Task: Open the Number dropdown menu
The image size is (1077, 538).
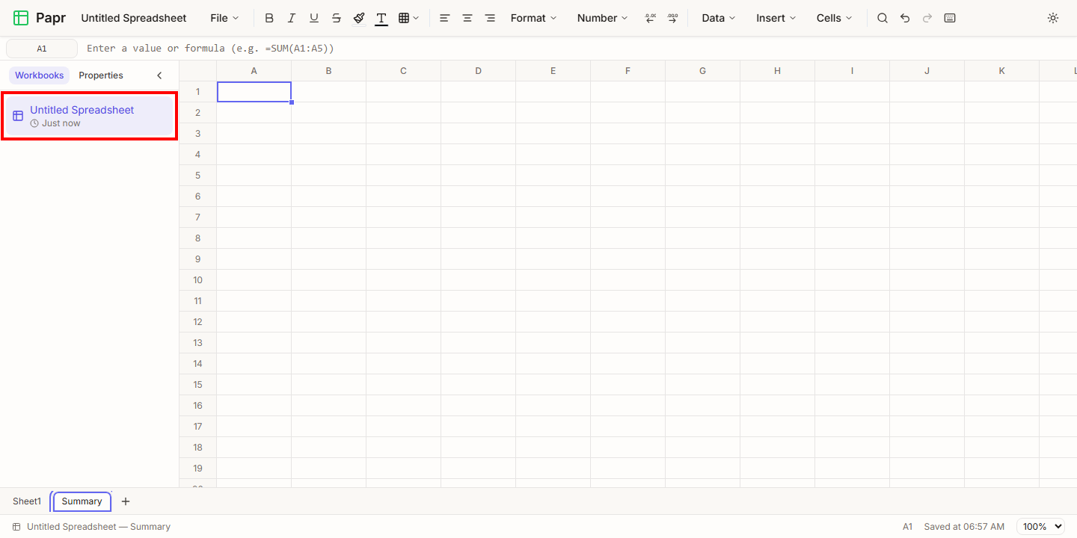Action: [x=602, y=18]
